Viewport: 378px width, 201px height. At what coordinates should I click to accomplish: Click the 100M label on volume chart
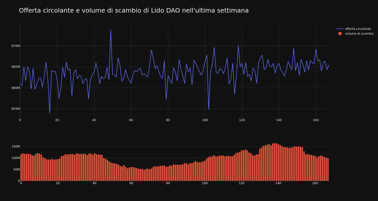(x=16, y=158)
